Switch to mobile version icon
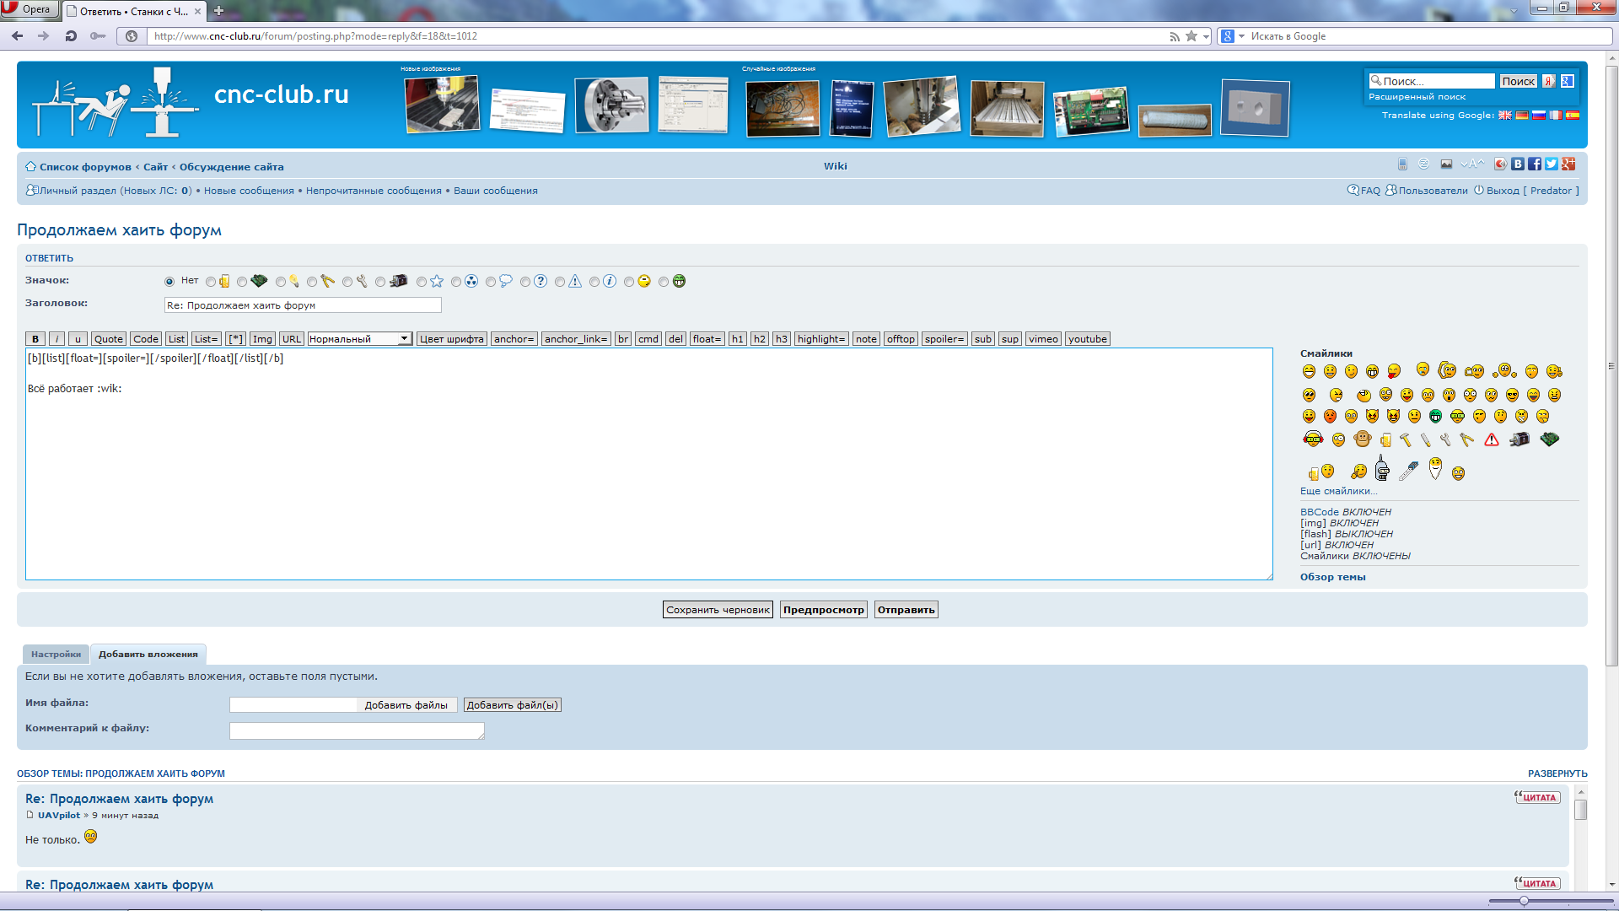Screen dimensions: 1619x911 [1402, 164]
